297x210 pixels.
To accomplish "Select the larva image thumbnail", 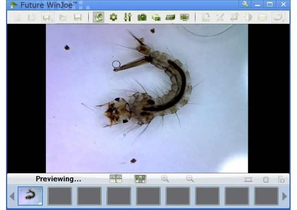I will (x=30, y=196).
